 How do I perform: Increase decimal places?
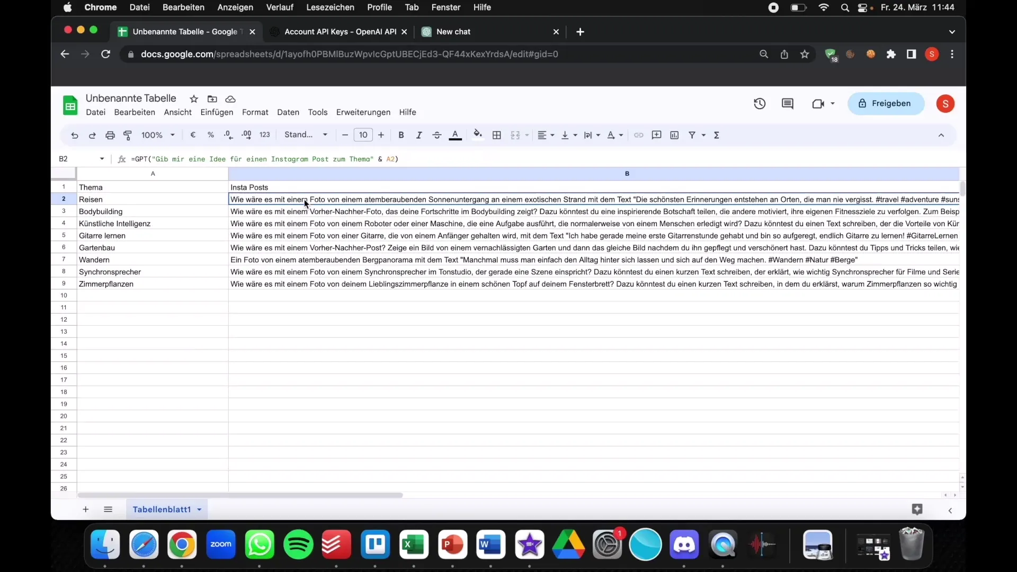(246, 135)
